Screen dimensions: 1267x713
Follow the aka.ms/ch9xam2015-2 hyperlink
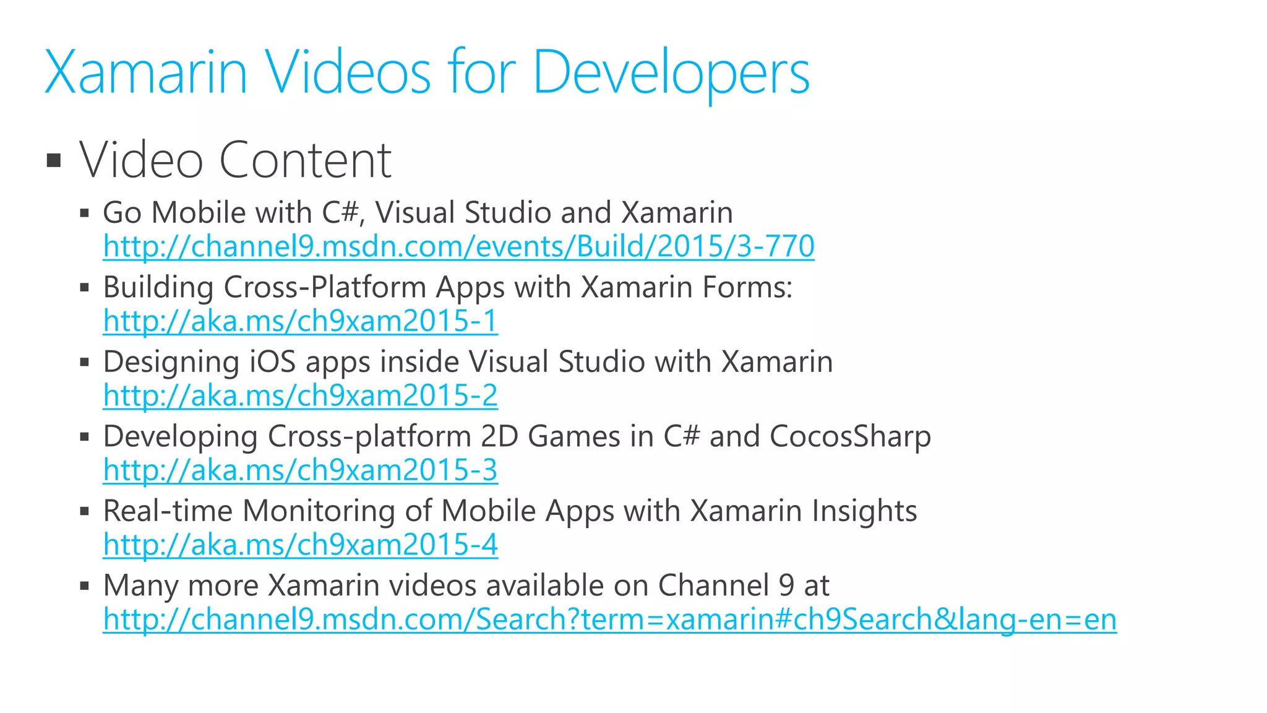[300, 395]
